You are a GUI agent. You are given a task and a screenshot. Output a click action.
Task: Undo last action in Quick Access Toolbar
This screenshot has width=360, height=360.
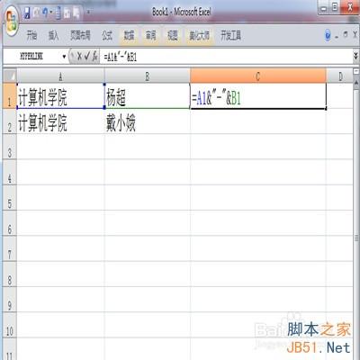45,13
